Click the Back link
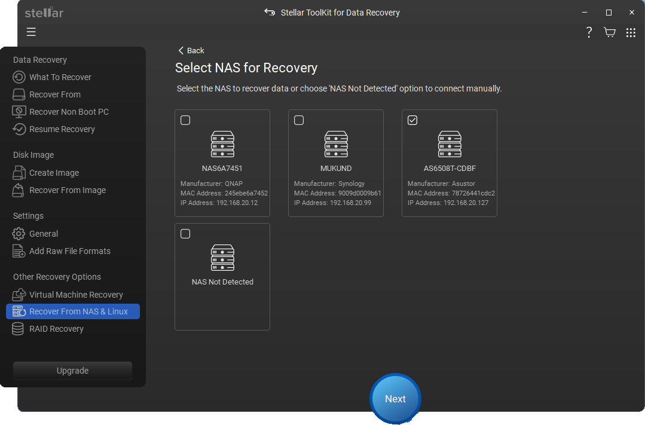 pyautogui.click(x=190, y=51)
